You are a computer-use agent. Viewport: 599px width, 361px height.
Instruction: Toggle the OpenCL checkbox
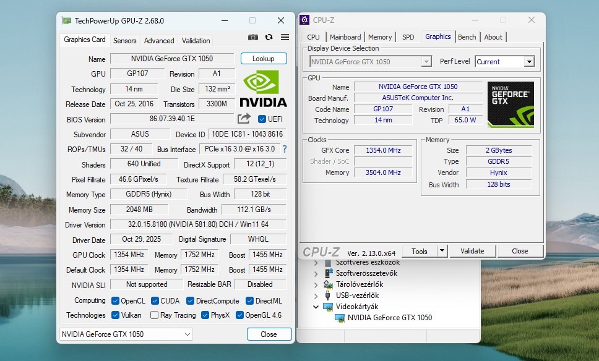[115, 300]
